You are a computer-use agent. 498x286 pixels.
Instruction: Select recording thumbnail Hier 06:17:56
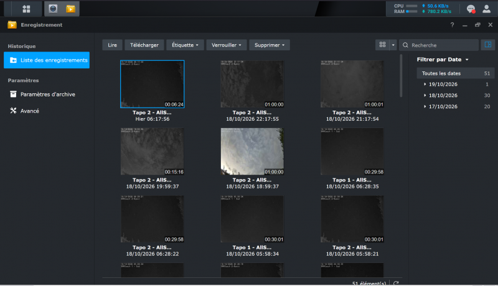pos(152,84)
